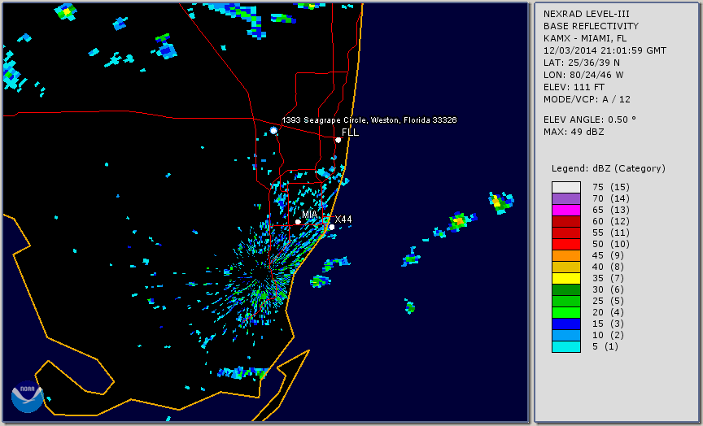Click the 15 dBZ dark blue swatch

point(565,324)
